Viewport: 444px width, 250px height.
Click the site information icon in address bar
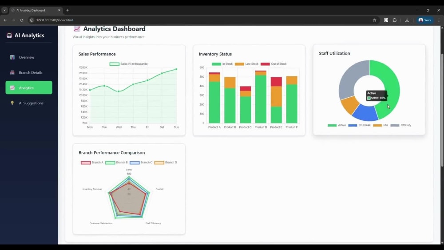[32, 20]
